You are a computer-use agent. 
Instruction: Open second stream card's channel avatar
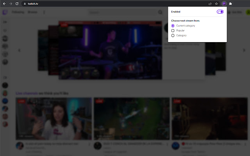[98, 145]
